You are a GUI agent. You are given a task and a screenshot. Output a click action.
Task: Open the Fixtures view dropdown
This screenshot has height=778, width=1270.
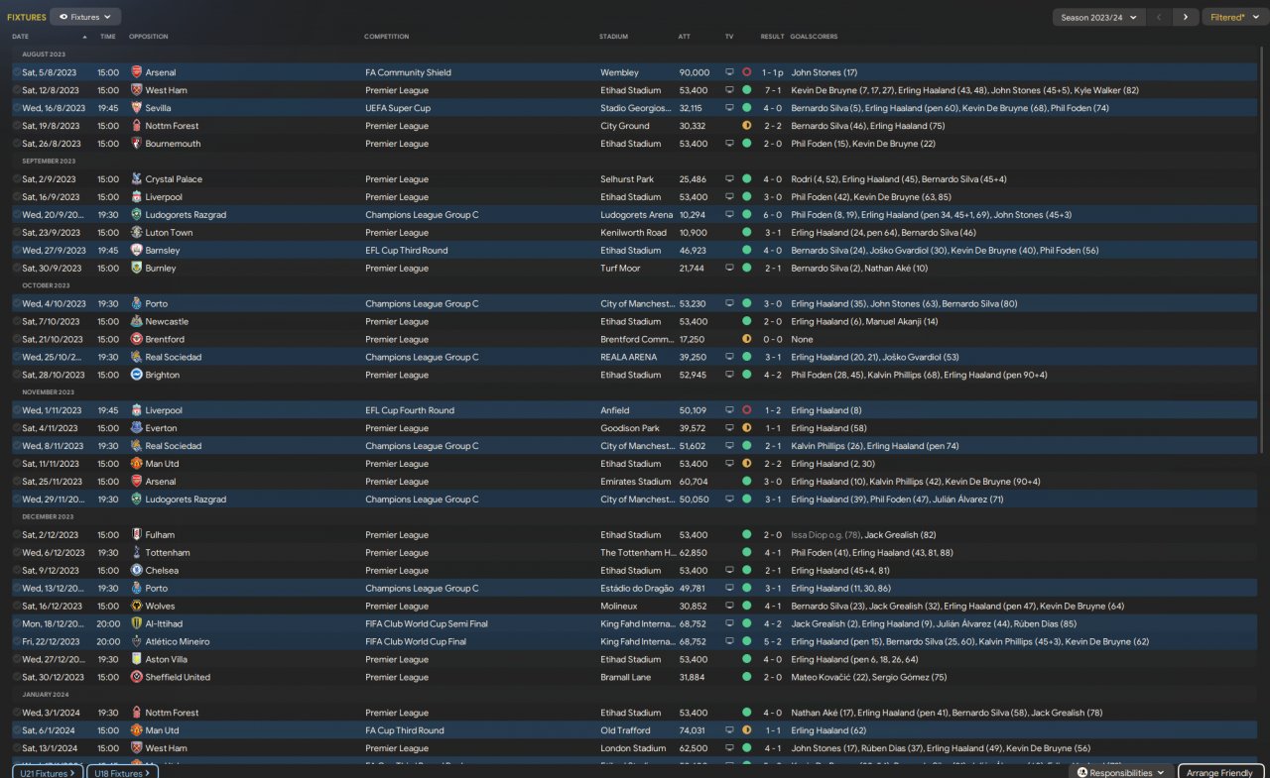[x=85, y=17]
